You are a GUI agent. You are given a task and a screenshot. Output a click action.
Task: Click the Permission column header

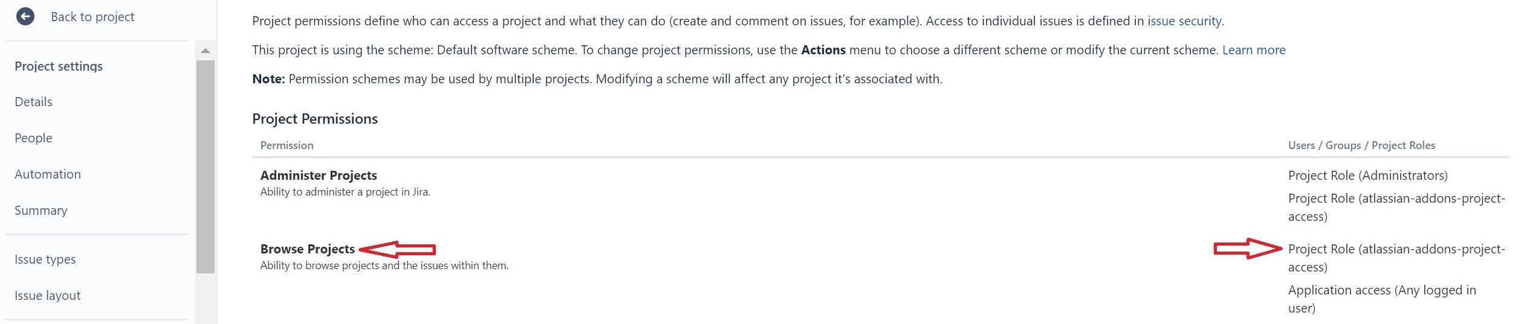click(x=287, y=145)
